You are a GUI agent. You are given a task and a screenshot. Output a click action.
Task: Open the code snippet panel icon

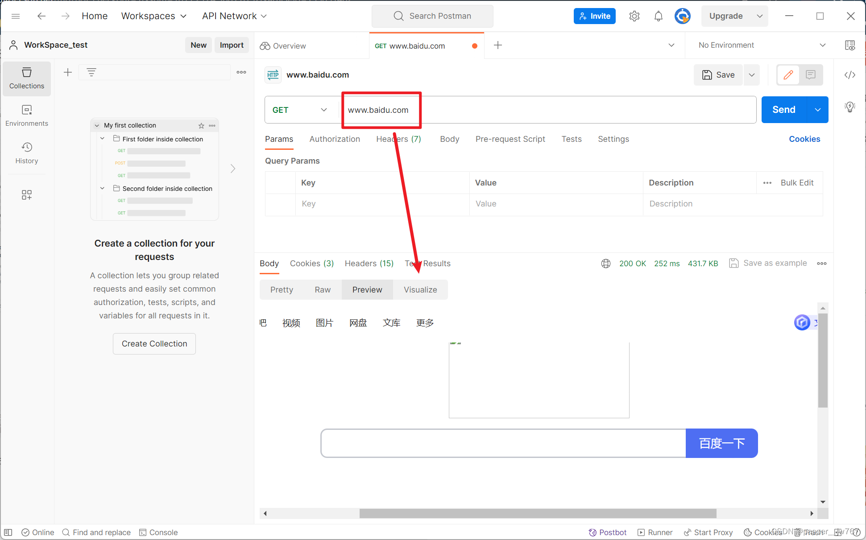849,75
